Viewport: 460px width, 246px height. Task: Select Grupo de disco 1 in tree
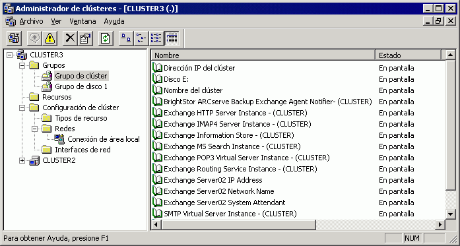[81, 86]
